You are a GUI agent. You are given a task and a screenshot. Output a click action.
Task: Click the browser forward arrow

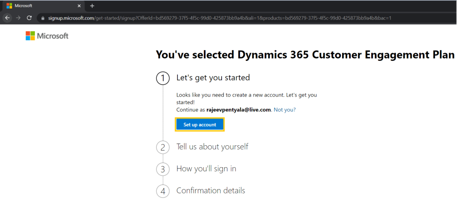pos(18,18)
